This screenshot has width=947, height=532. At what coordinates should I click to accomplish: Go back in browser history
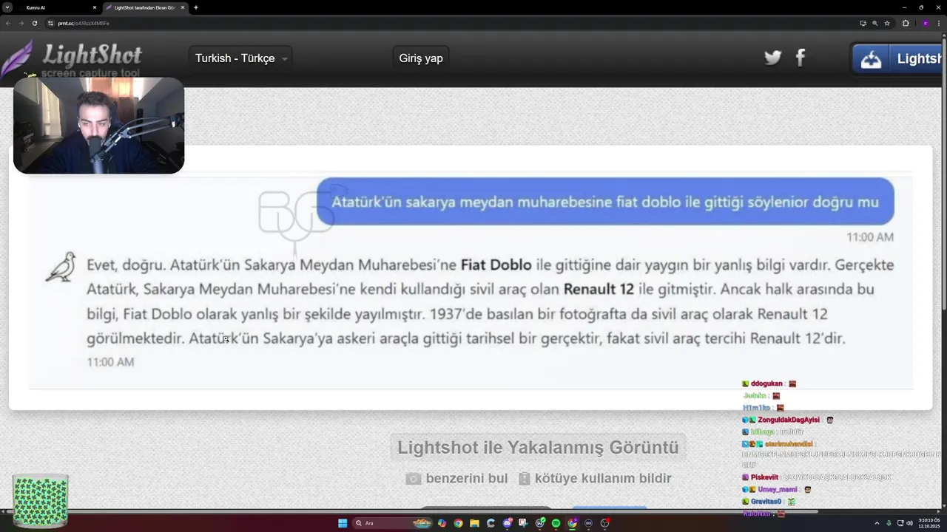pos(8,23)
